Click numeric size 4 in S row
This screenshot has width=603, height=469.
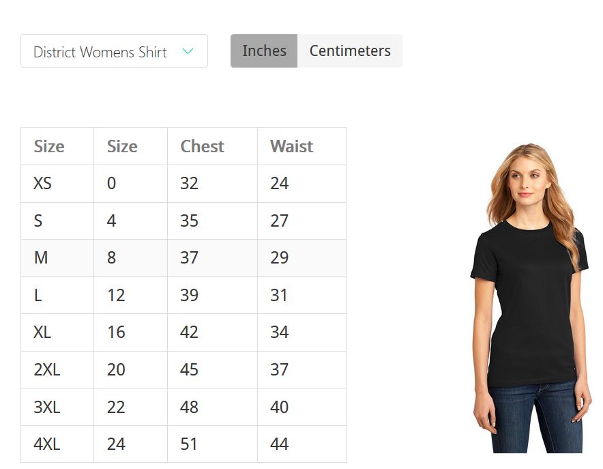pyautogui.click(x=111, y=221)
